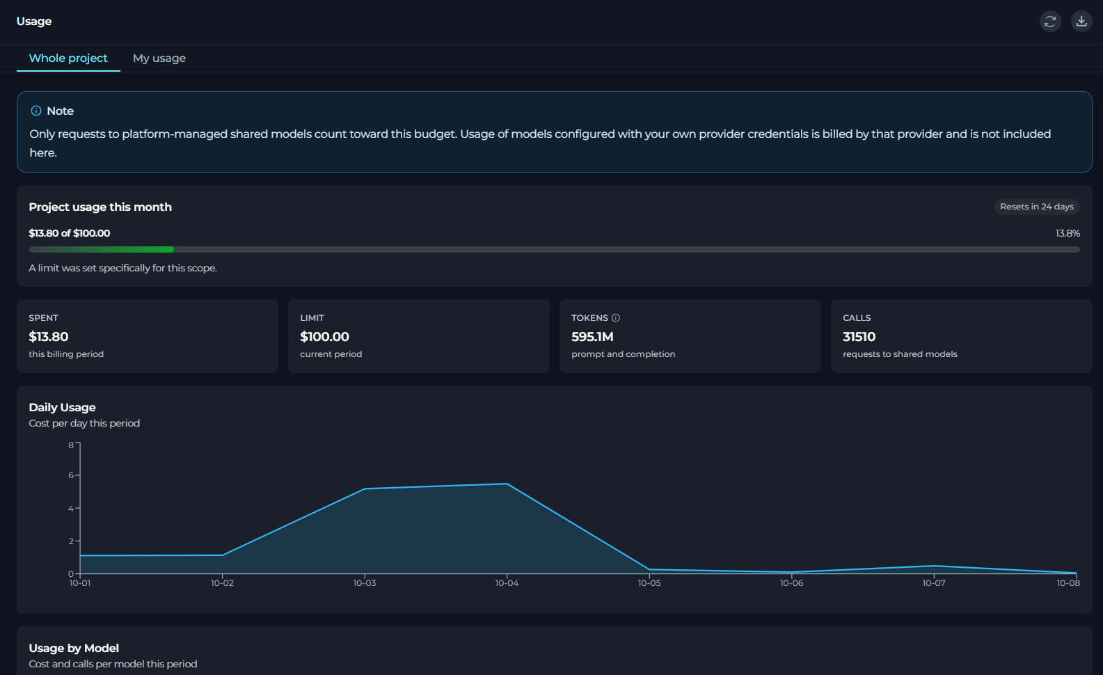Image resolution: width=1103 pixels, height=675 pixels.
Task: Click the Usage by Model heading
Action: [x=74, y=648]
